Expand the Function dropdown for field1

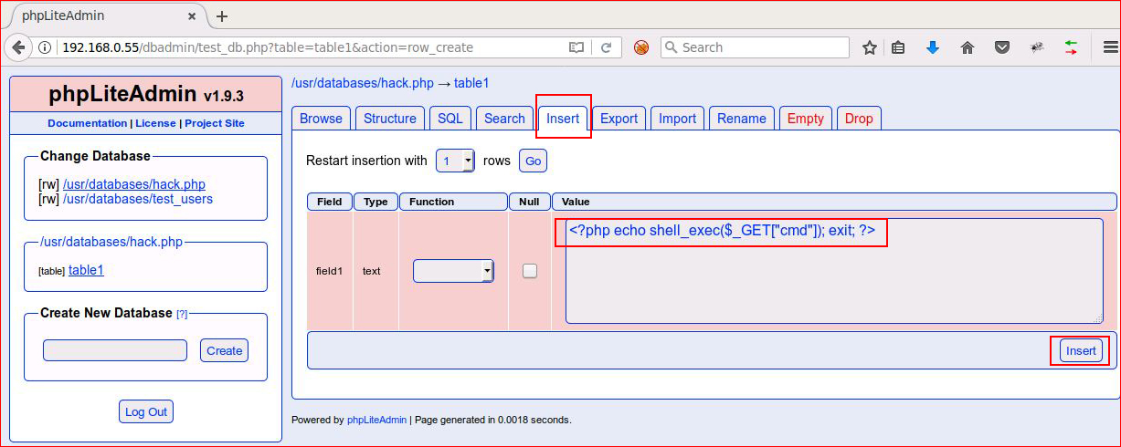click(x=453, y=271)
